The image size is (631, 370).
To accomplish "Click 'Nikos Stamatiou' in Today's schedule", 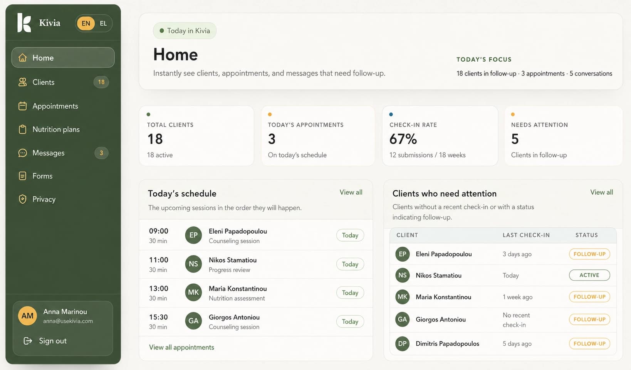I will coord(233,260).
